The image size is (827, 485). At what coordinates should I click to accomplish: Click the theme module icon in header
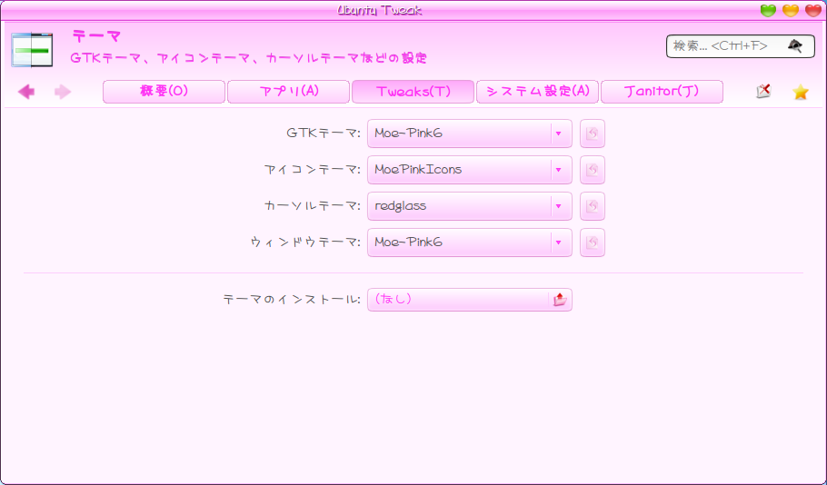[x=32, y=50]
